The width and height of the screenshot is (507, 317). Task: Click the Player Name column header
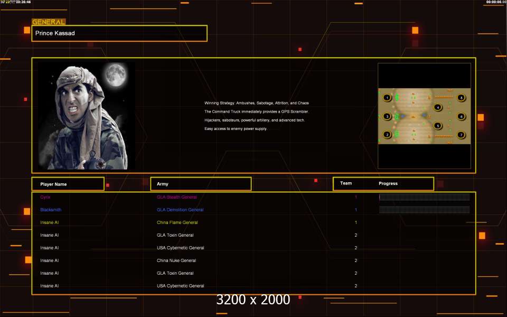(x=53, y=184)
